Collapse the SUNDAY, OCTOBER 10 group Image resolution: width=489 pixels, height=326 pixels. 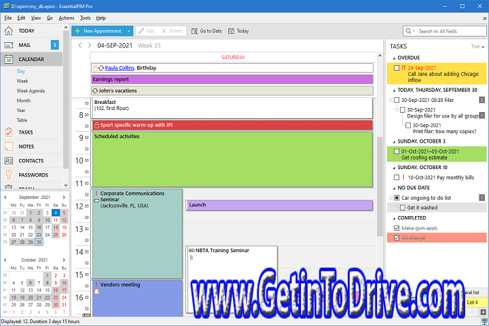pos(394,168)
